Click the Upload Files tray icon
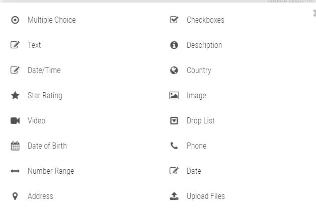The image size is (316, 208). (174, 196)
